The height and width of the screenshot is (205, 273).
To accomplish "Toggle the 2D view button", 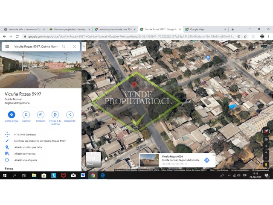I will (x=267, y=139).
